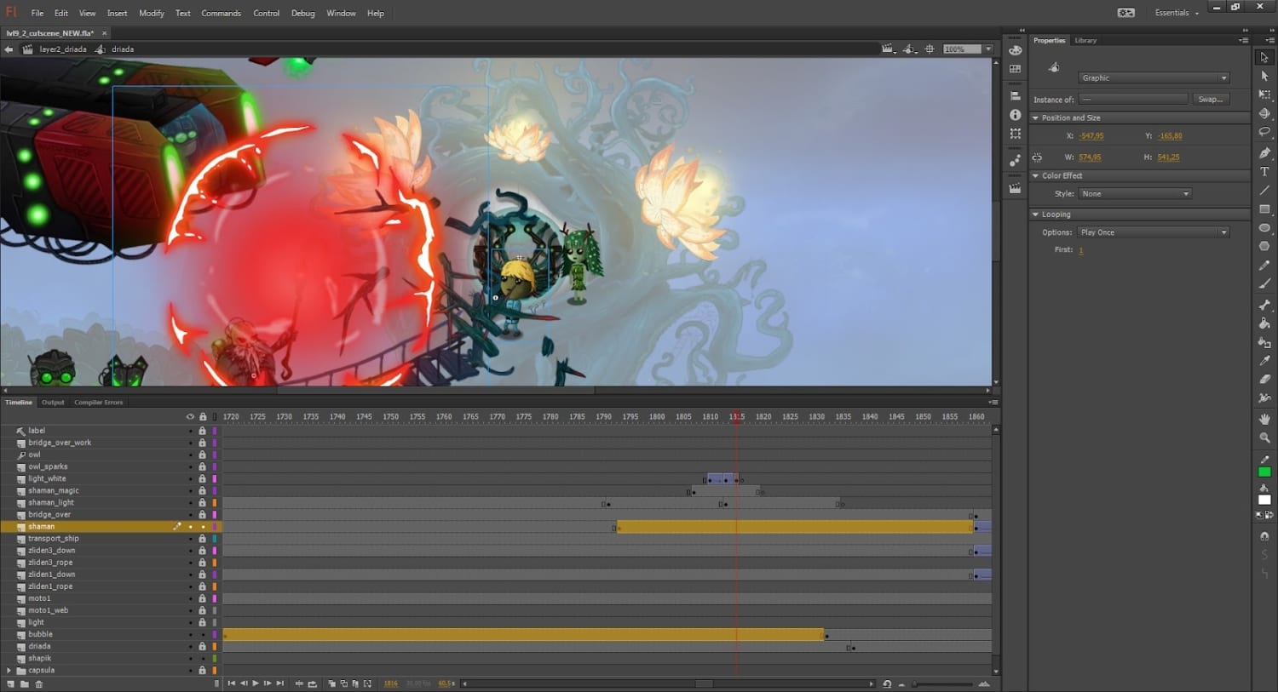The width and height of the screenshot is (1278, 692).
Task: Step forward one frame
Action: 268,683
